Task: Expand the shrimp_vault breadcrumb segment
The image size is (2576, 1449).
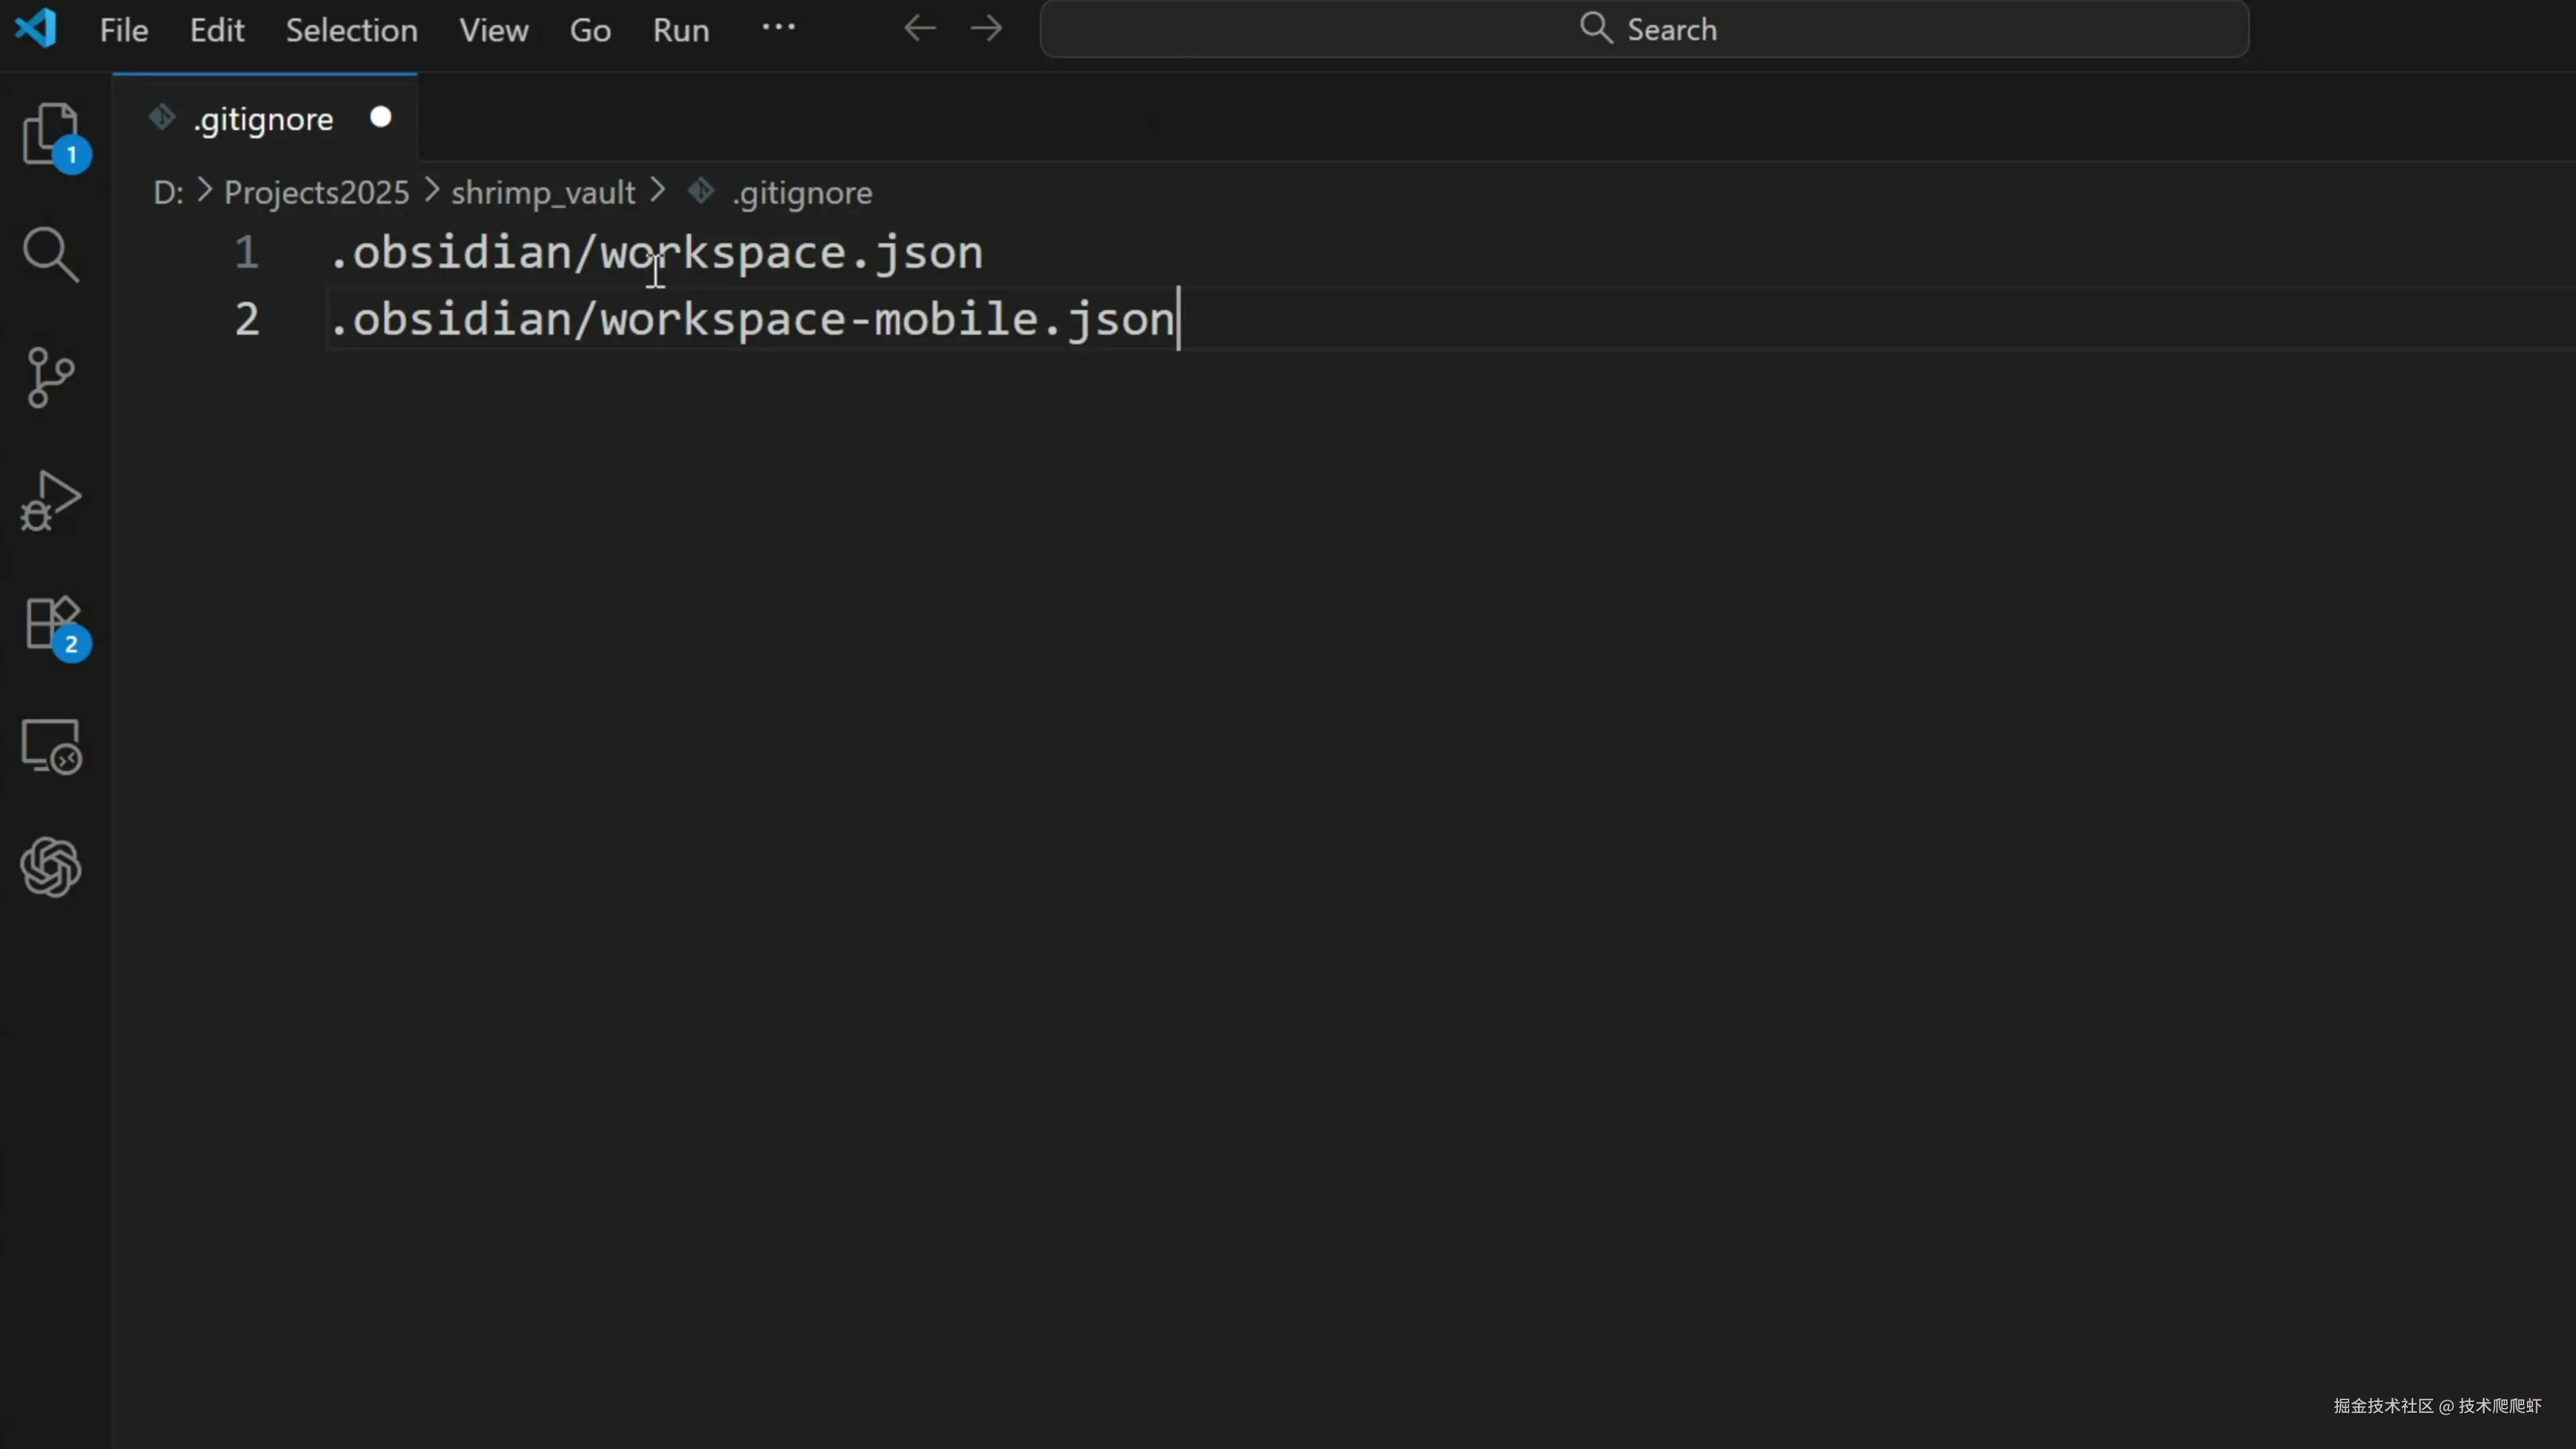Action: point(543,192)
